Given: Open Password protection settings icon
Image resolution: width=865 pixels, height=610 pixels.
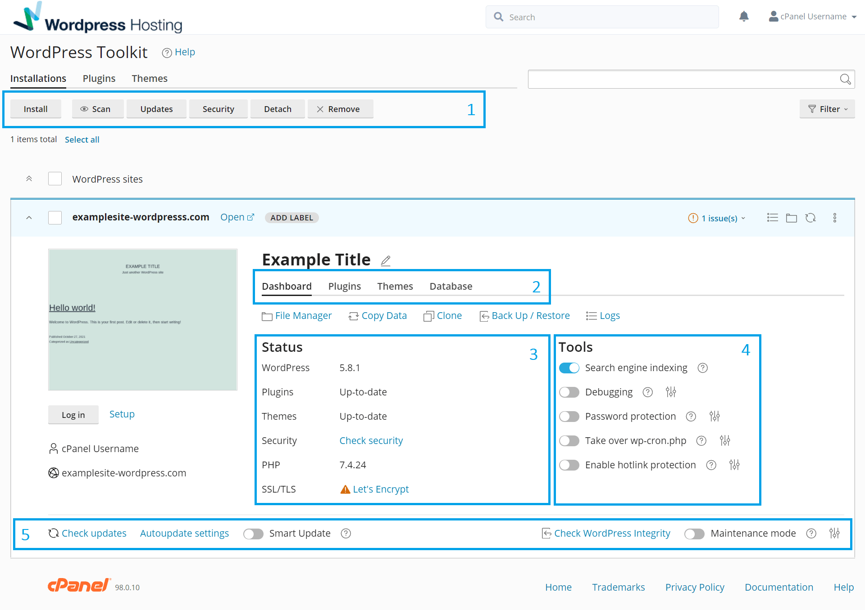Looking at the screenshot, I should pos(715,417).
